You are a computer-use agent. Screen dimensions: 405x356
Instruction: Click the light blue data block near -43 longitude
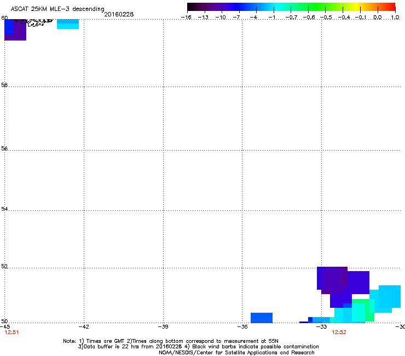click(x=68, y=24)
